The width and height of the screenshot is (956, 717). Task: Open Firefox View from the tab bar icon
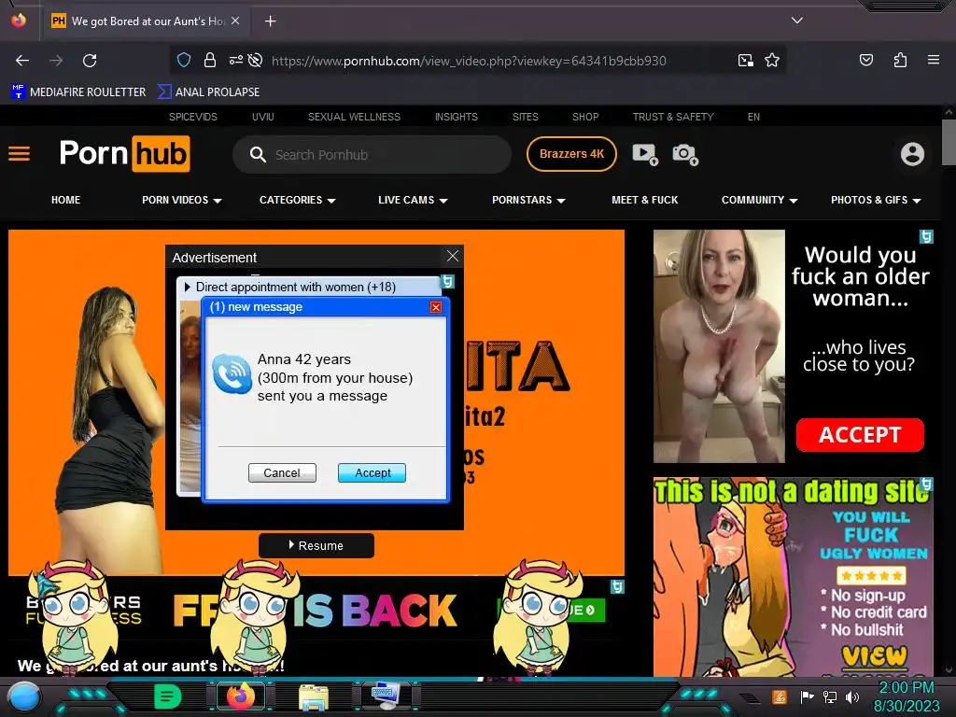(19, 21)
